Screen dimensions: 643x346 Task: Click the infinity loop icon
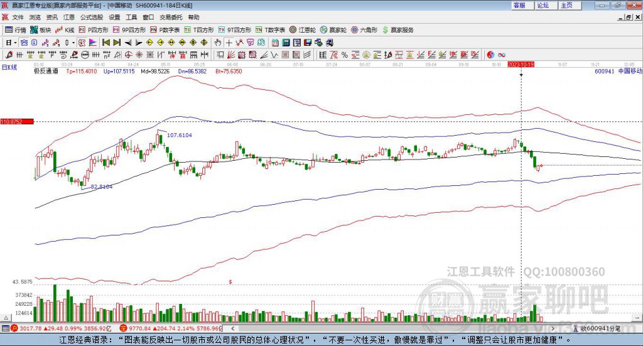point(502,55)
